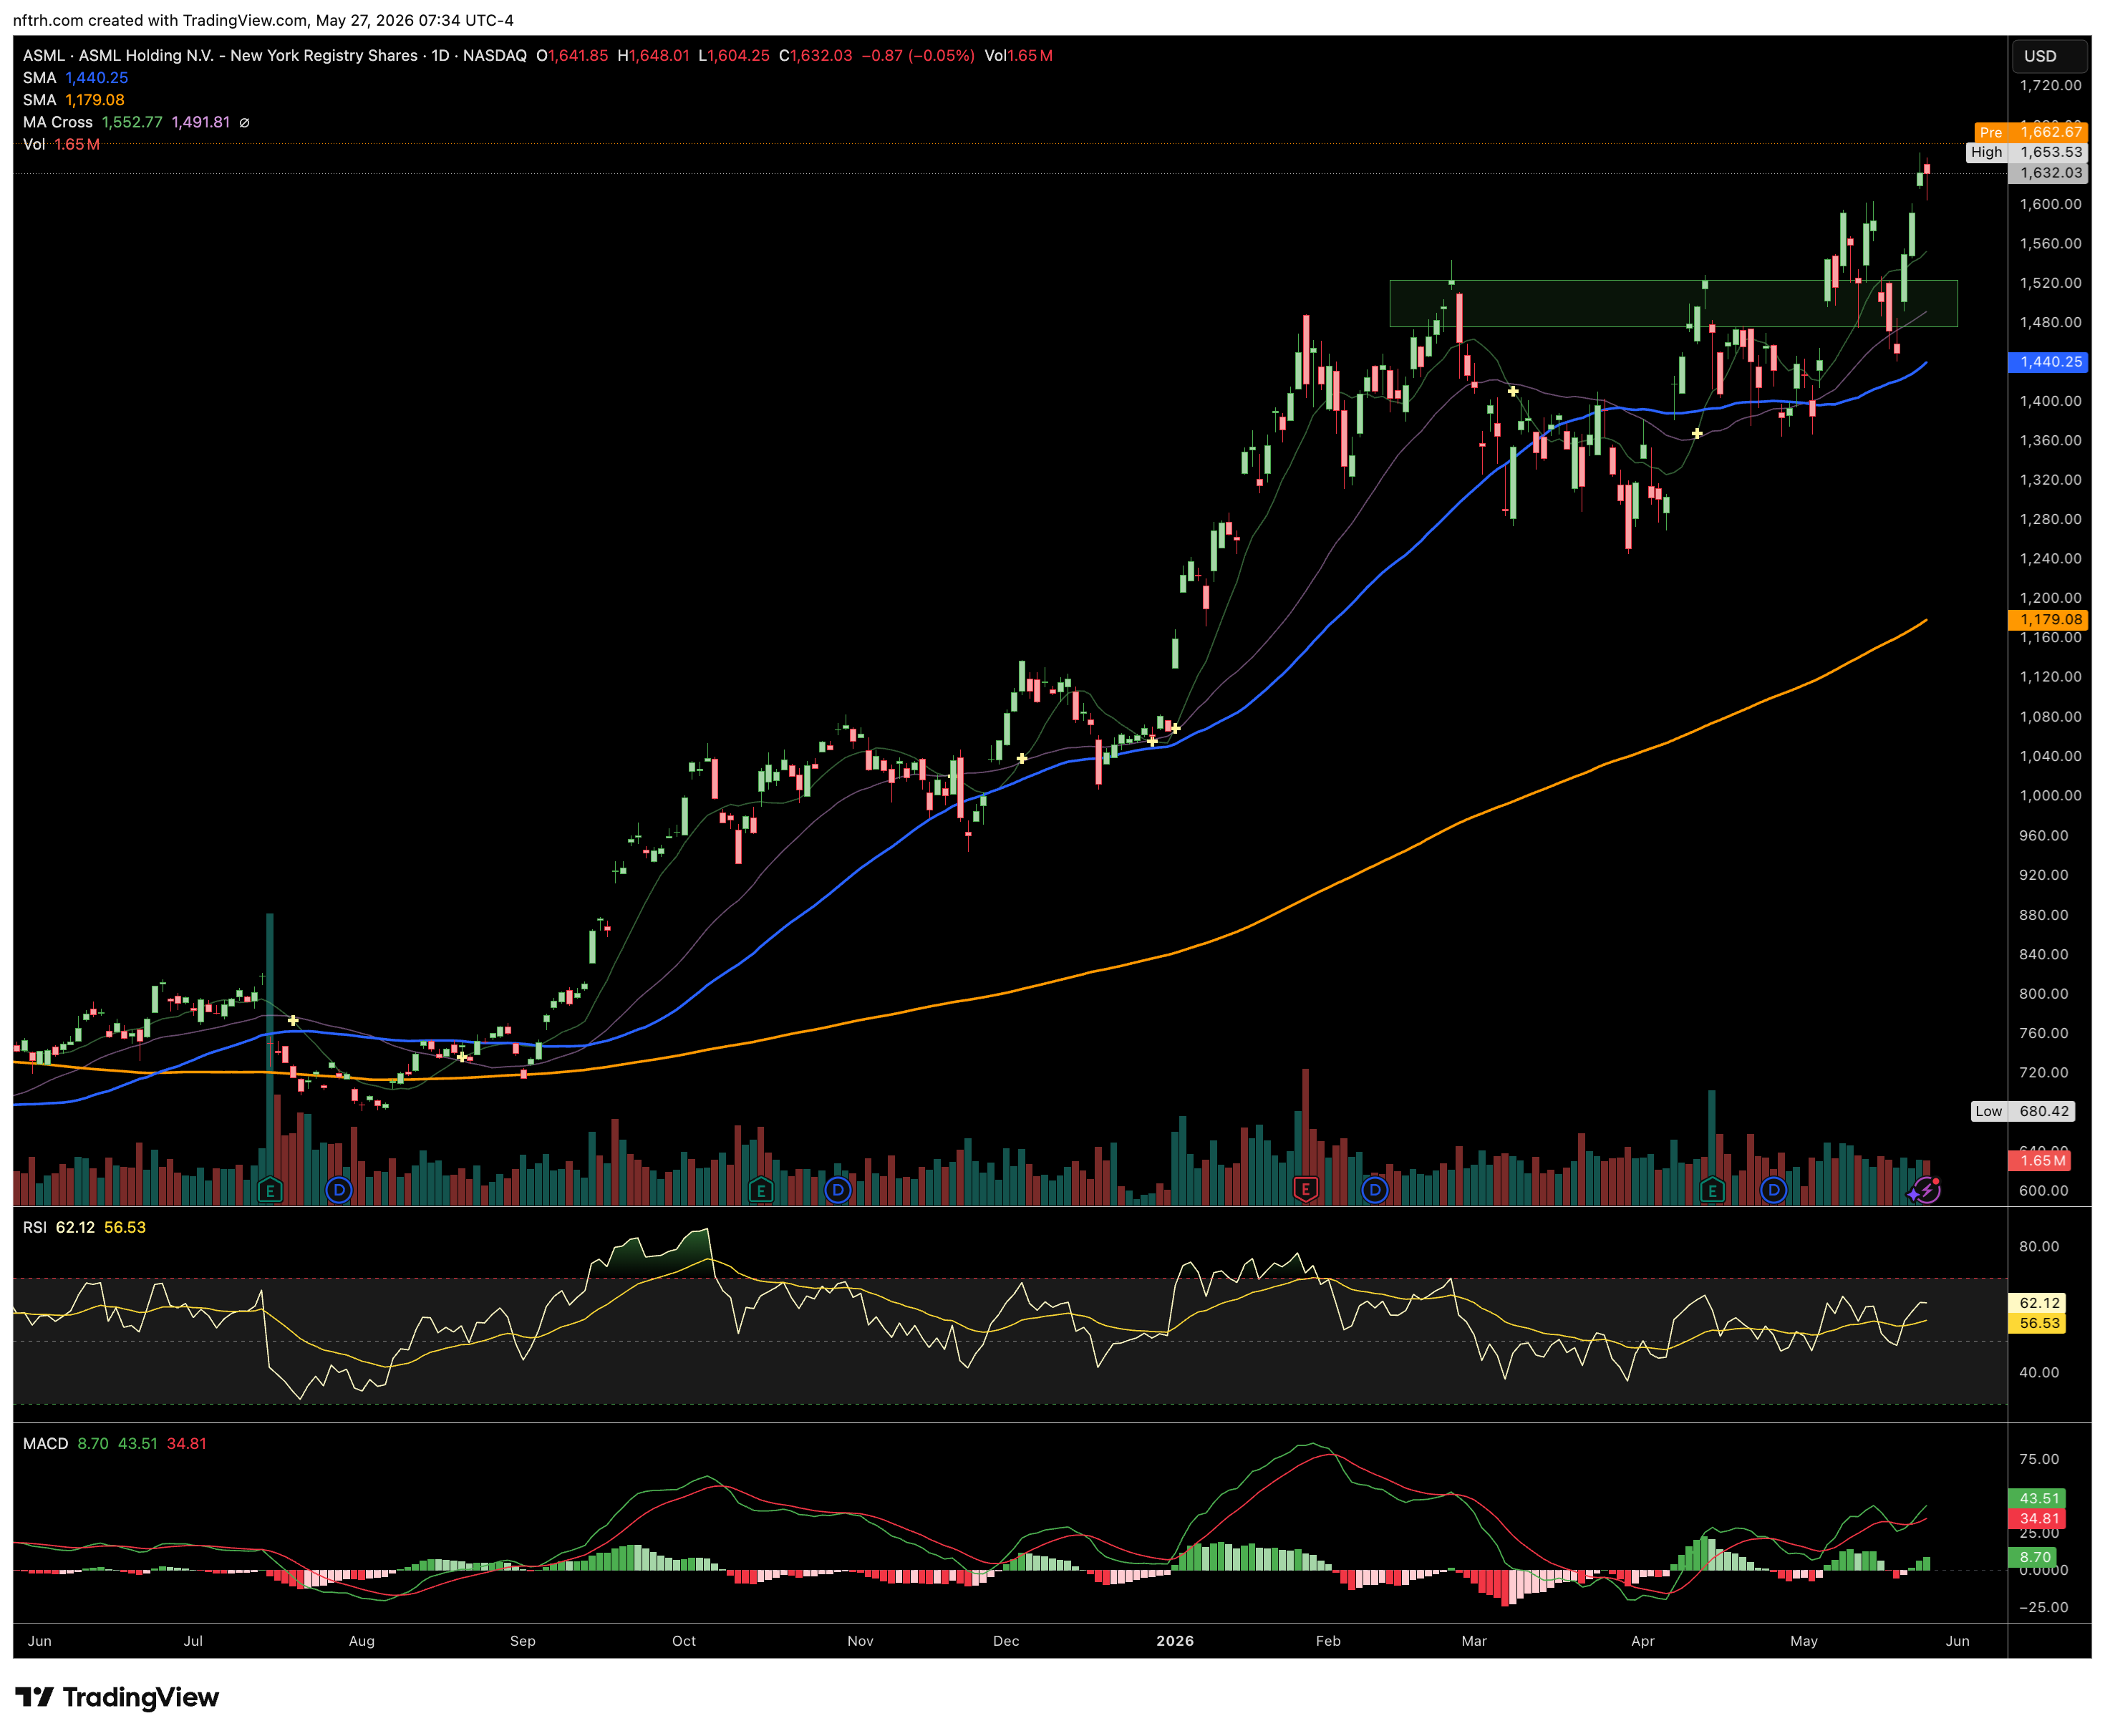This screenshot has height=1736, width=2105.
Task: Open the February blue dividend D marker
Action: click(1375, 1191)
